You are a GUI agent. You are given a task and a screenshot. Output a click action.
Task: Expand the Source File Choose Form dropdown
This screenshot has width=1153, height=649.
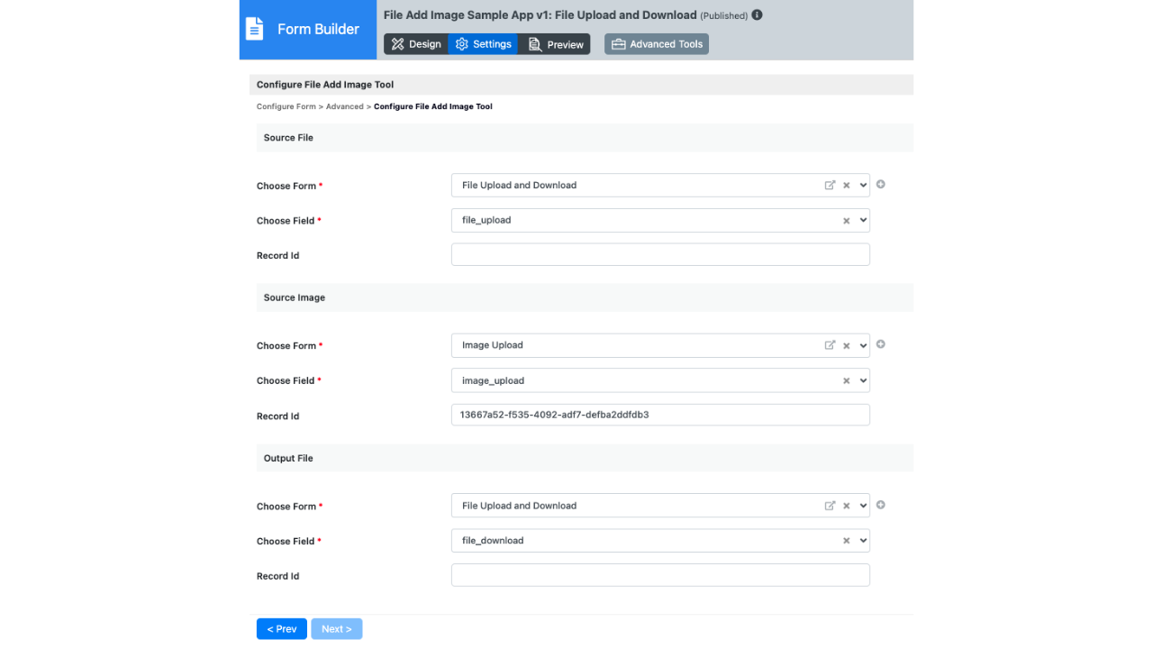point(864,186)
